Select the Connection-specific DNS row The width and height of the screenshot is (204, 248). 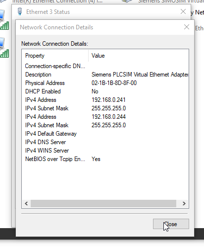coord(105,66)
